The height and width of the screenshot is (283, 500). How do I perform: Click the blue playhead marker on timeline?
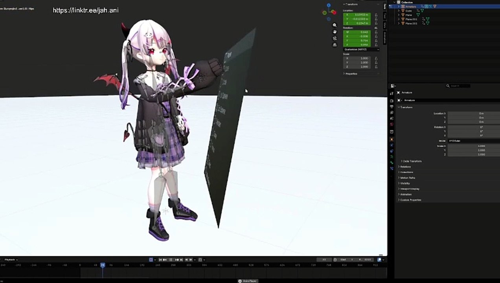(103, 265)
